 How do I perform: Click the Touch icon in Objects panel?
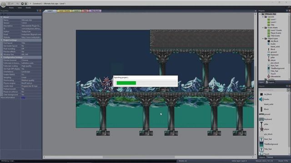coord(261,153)
